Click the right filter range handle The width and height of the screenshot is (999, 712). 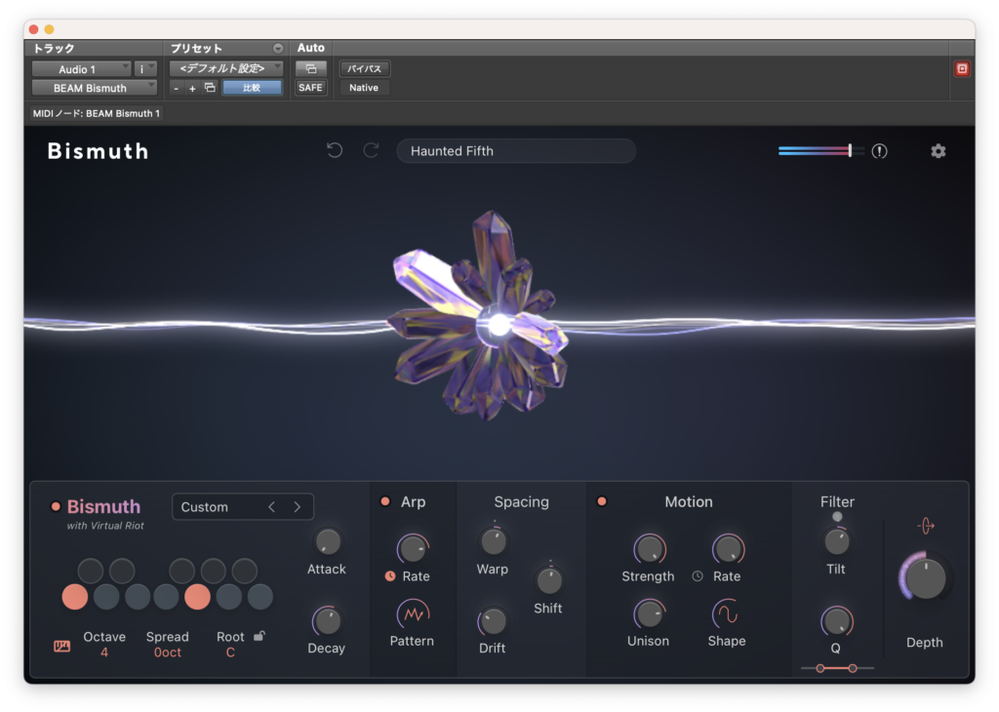point(853,668)
